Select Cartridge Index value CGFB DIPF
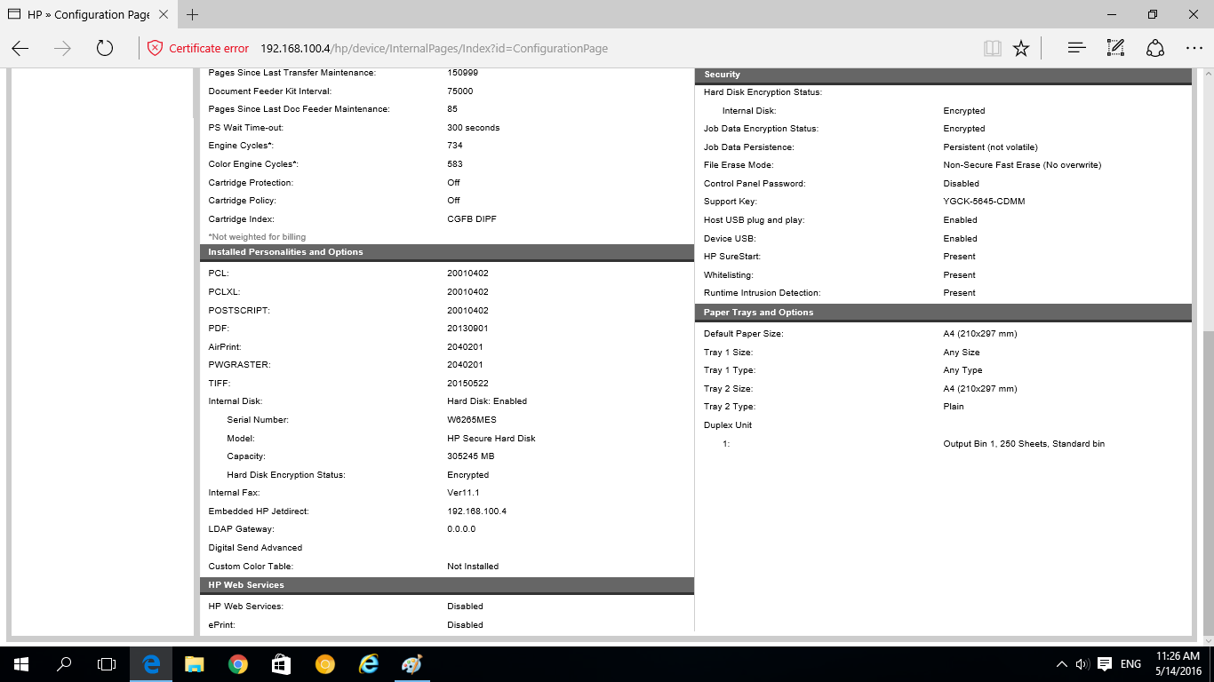The width and height of the screenshot is (1214, 682). (472, 219)
